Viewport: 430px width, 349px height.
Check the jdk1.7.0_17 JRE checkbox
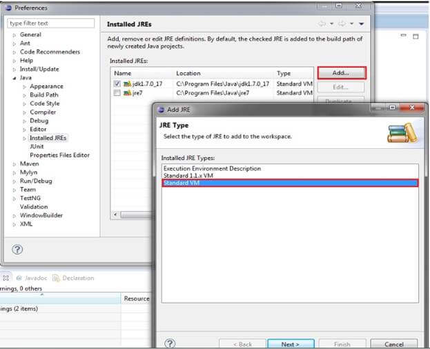[x=117, y=83]
